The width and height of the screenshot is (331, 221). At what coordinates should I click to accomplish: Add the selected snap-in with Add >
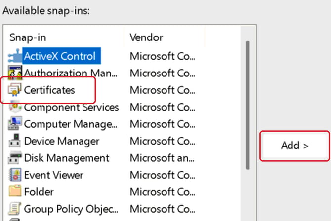pyautogui.click(x=295, y=146)
